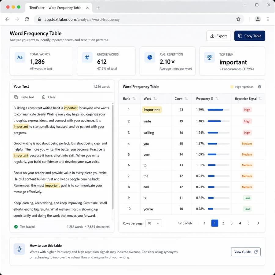Open the browser profile avatar
The height and width of the screenshot is (275, 275).
click(258, 19)
